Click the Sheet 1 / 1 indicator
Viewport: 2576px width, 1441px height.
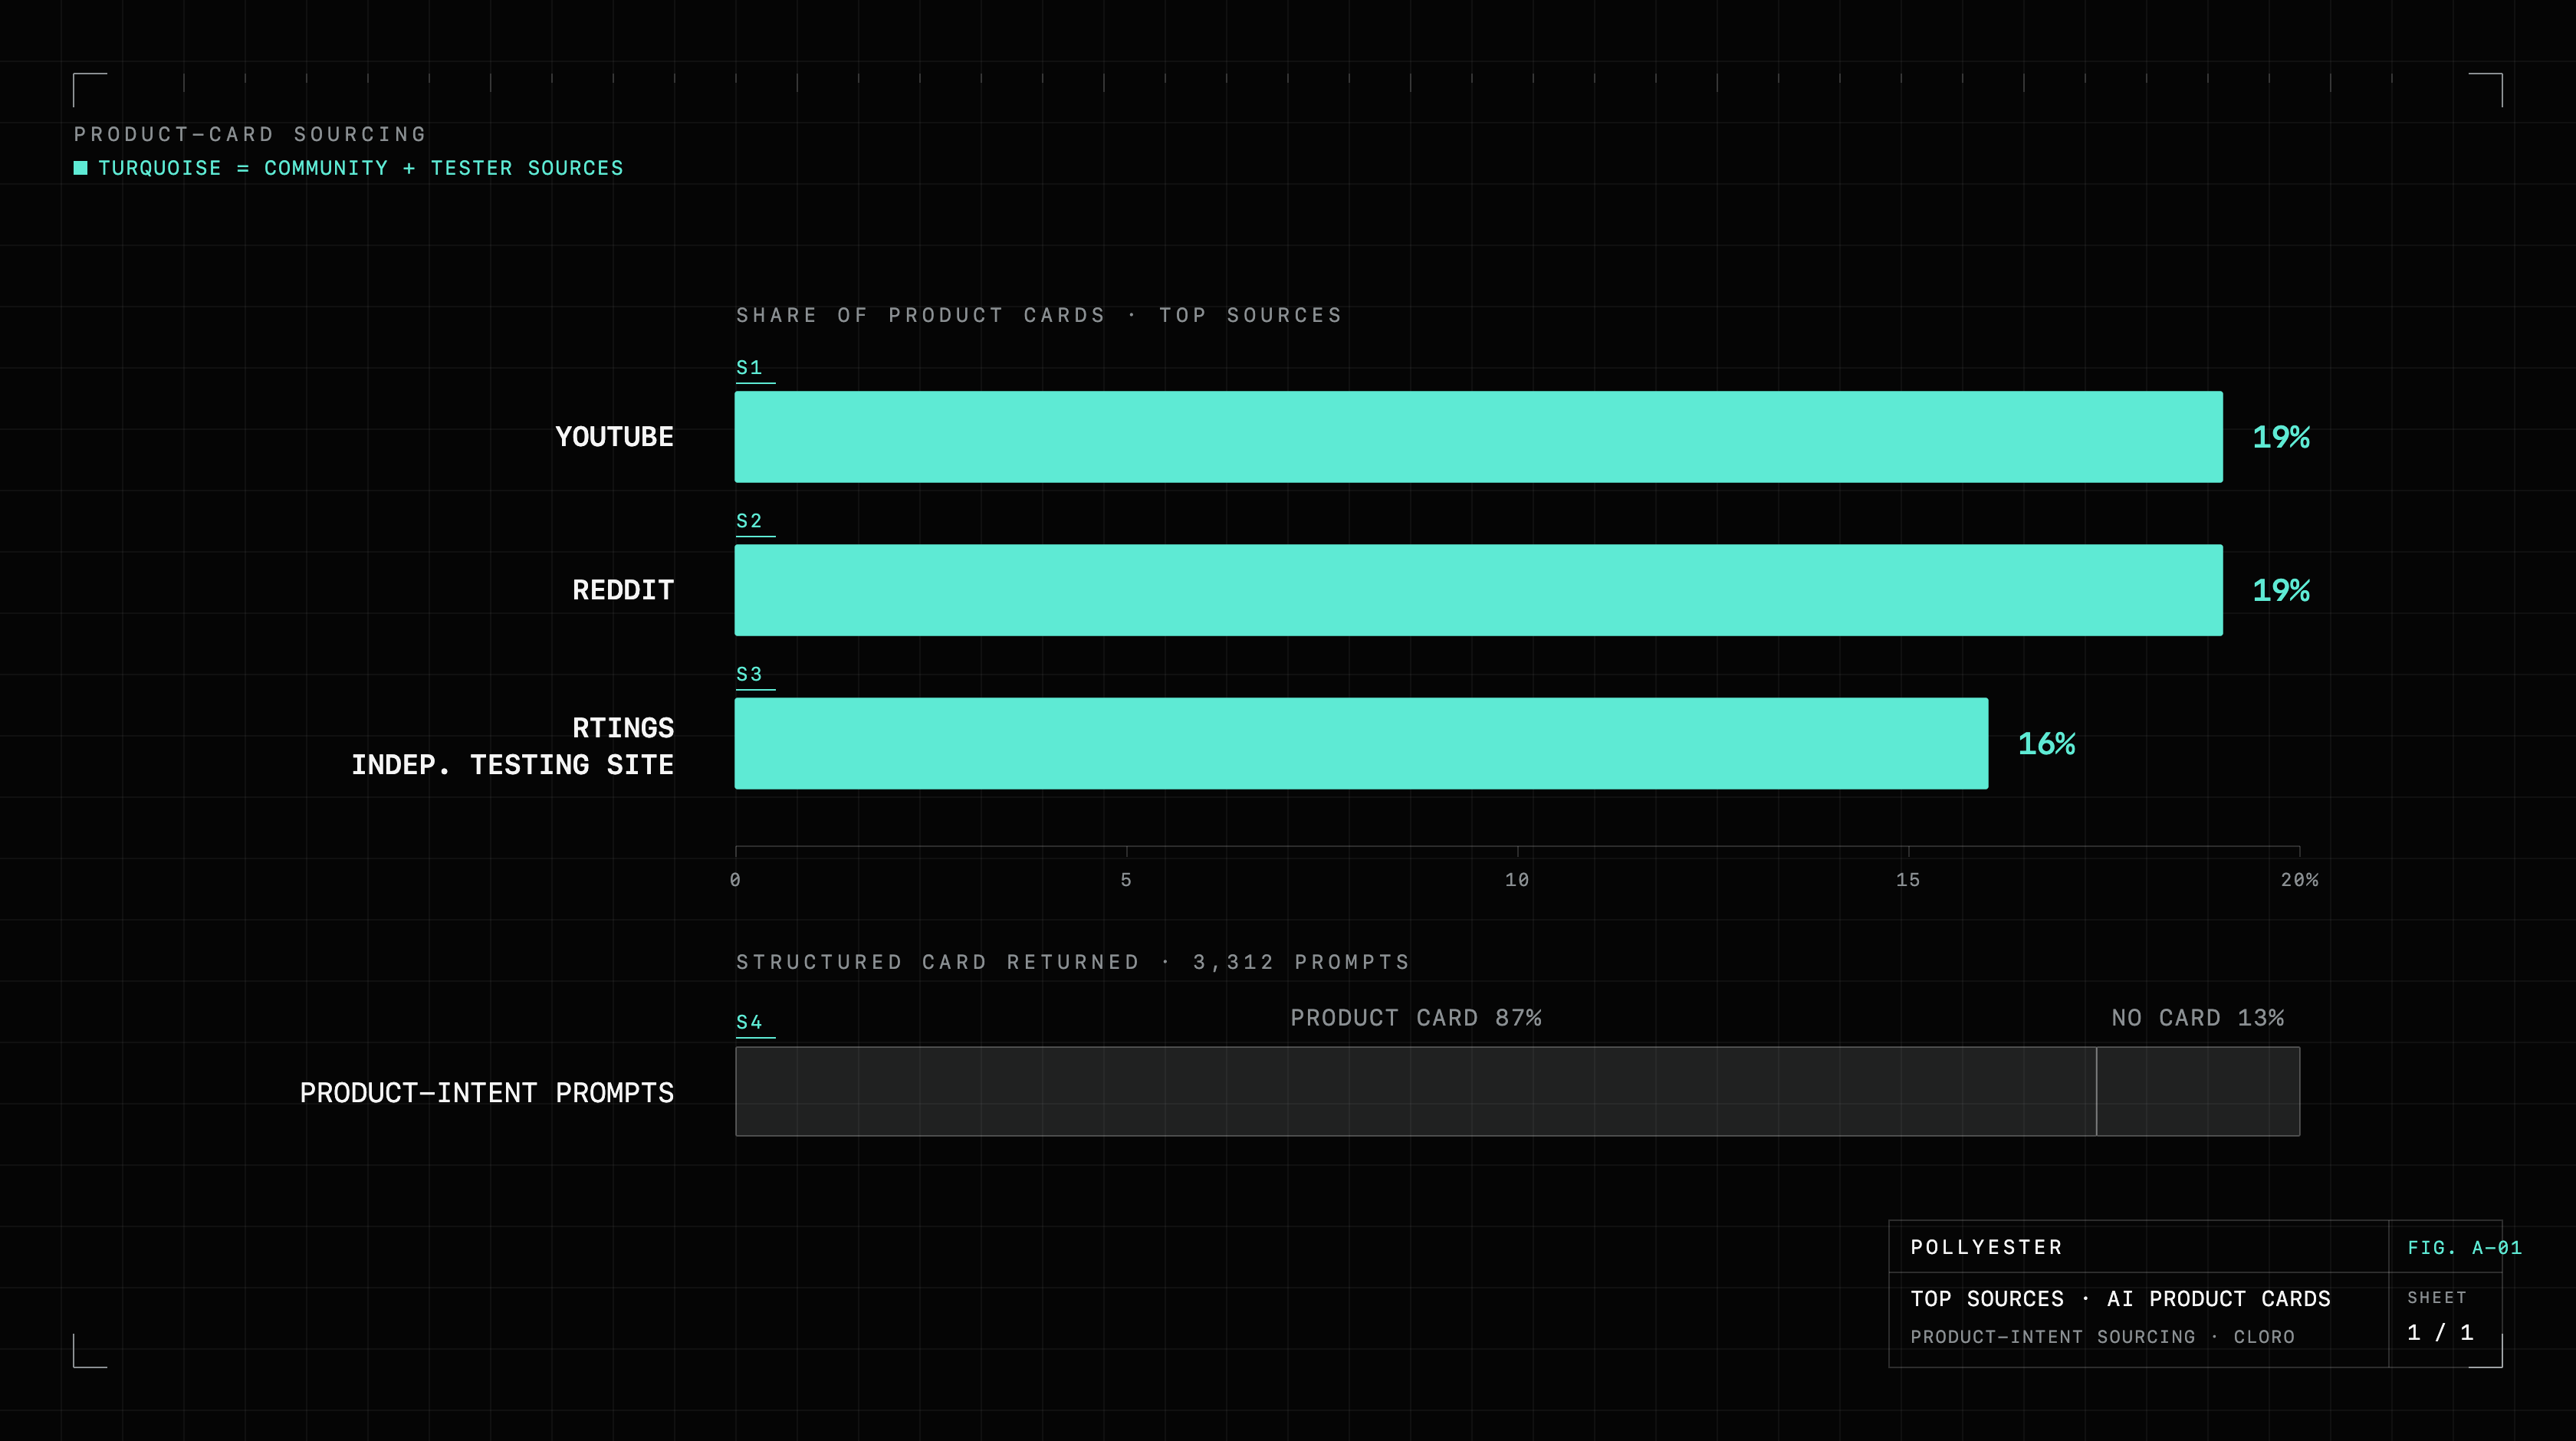pos(2440,1319)
